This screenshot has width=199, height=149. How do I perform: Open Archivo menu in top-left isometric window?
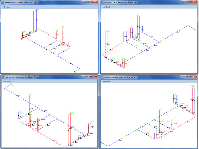[x=7, y=7]
